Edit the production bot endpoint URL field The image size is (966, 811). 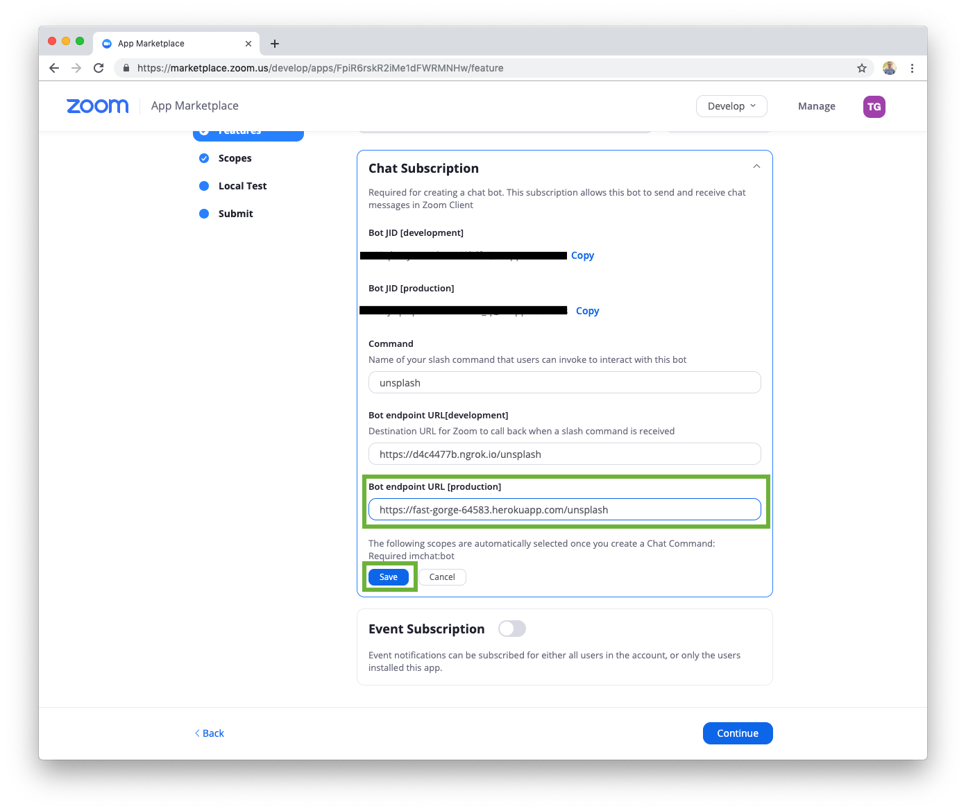(565, 509)
